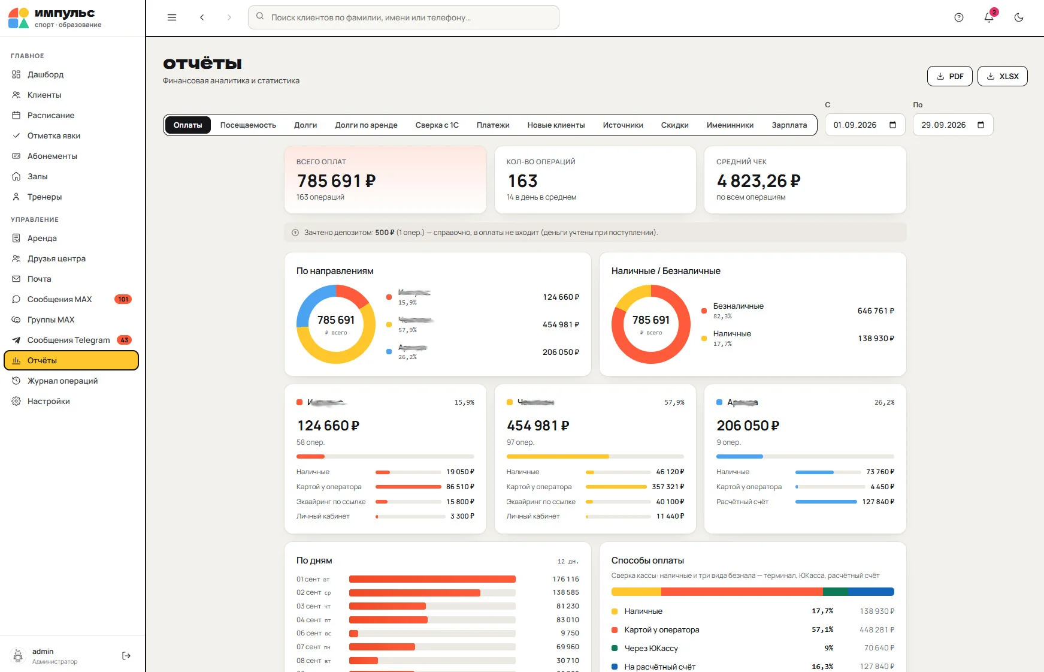This screenshot has height=672, width=1044.
Task: Open calendar picker for end date 29.09.2026
Action: point(981,125)
